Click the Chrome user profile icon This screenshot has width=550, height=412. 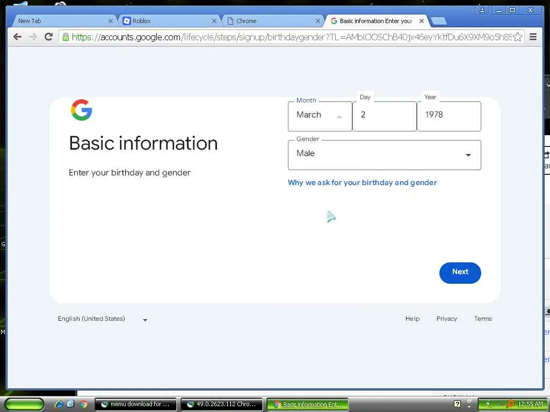pos(482,10)
